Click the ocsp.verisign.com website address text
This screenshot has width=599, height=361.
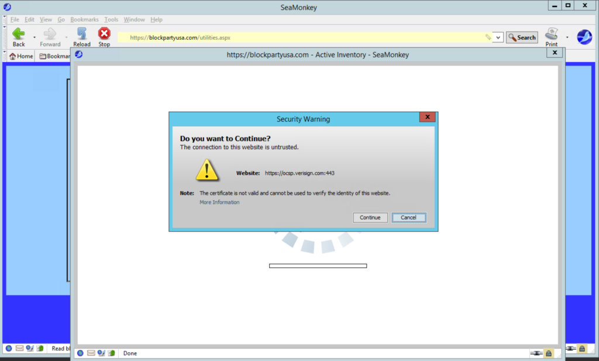click(299, 173)
